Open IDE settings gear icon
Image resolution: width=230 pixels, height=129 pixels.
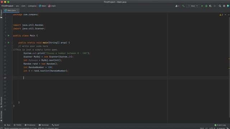(224, 6)
